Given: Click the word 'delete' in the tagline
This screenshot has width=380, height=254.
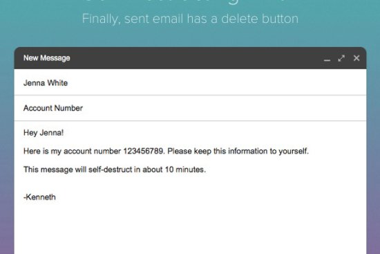Looking at the screenshot, I should (x=240, y=19).
